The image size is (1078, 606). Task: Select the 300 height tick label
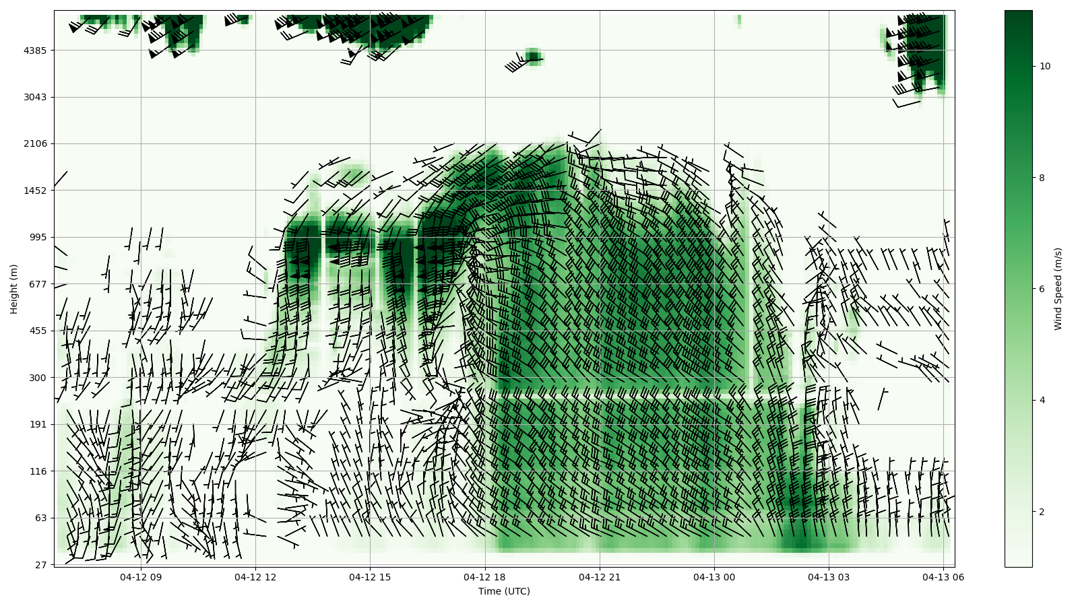click(38, 378)
